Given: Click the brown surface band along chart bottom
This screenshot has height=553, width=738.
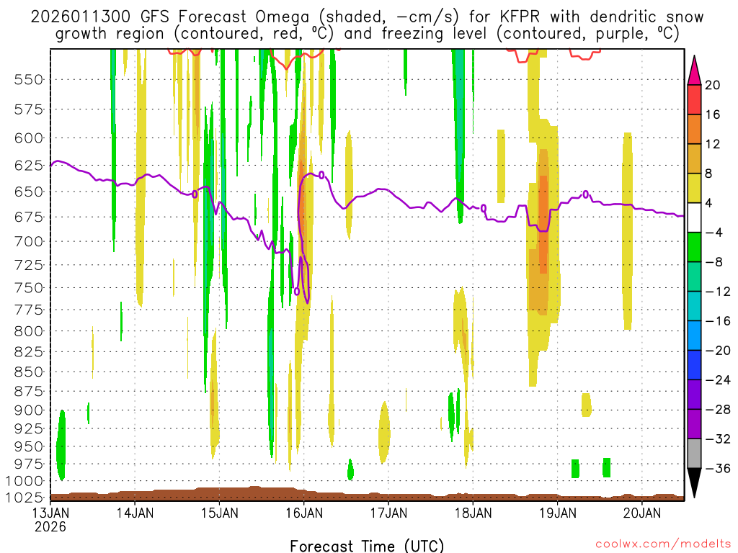Looking at the screenshot, I should 360,496.
